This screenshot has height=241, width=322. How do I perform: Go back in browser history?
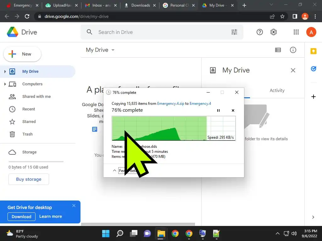point(7,16)
